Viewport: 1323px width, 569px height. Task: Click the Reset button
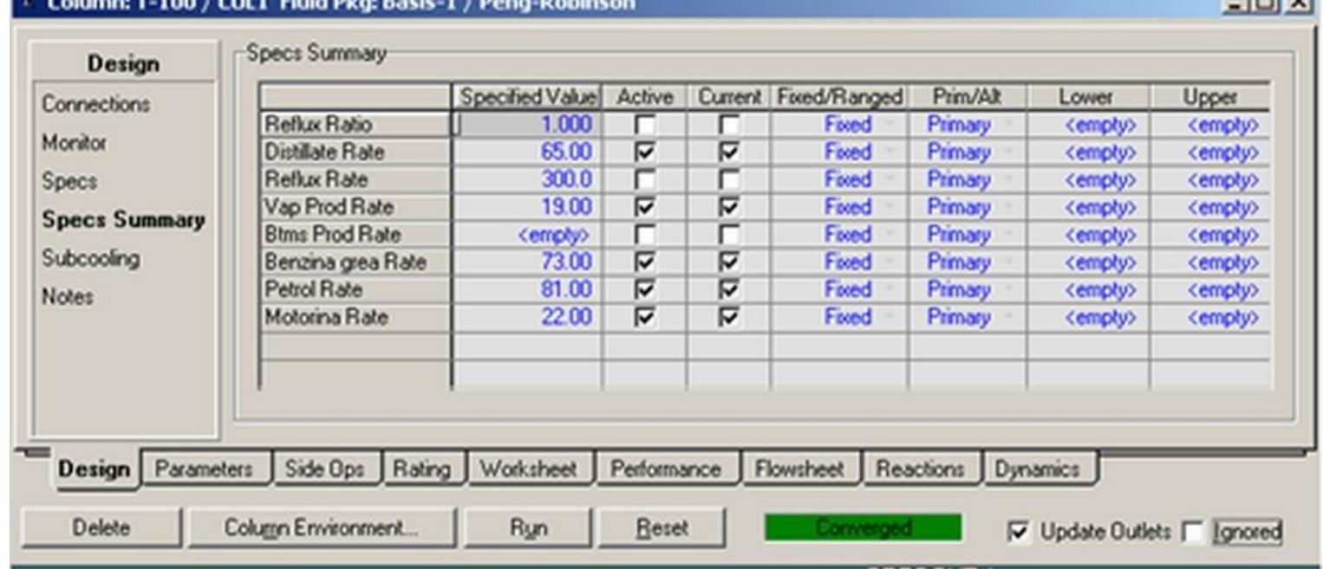[660, 527]
